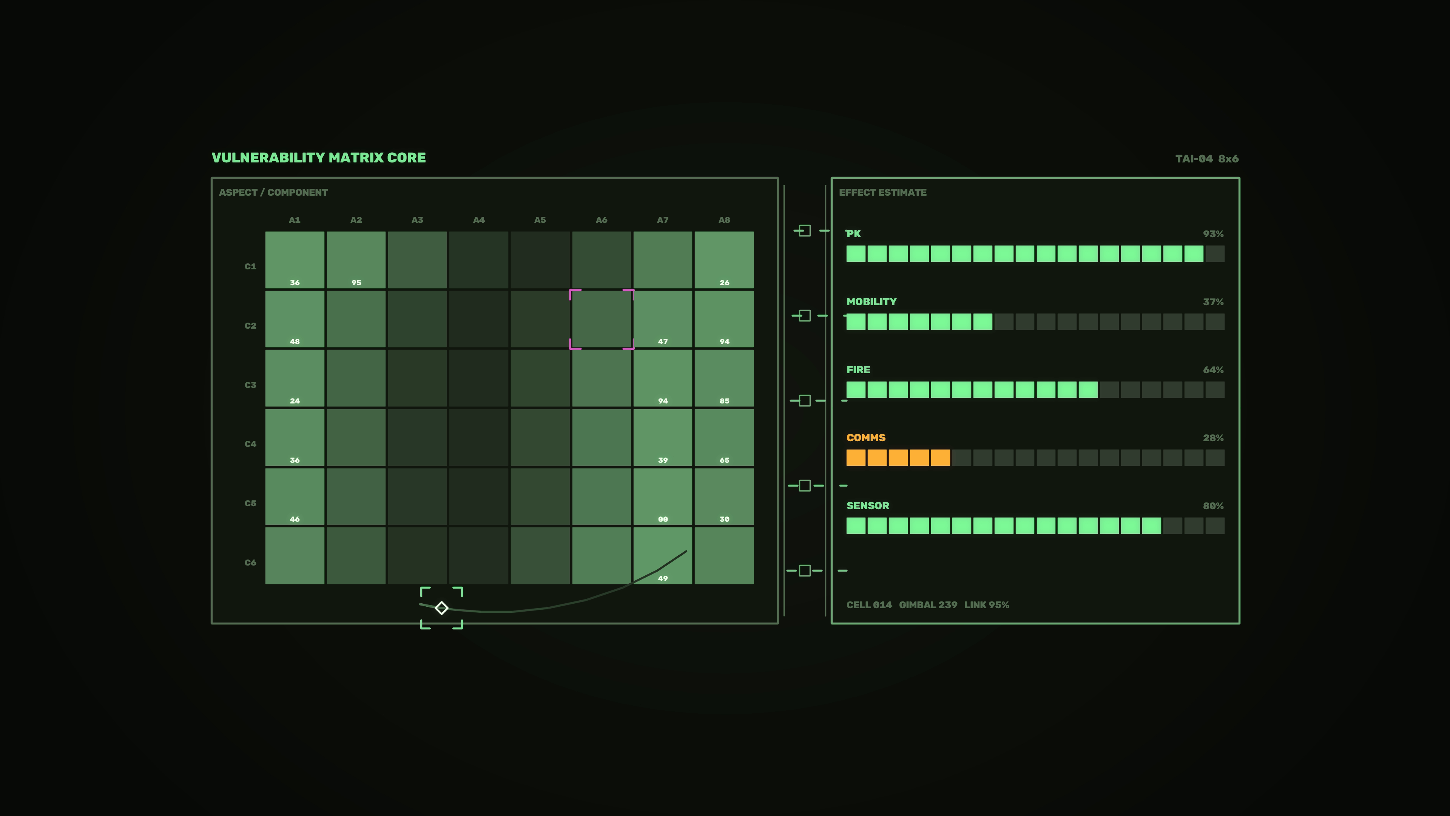Viewport: 1450px width, 816px height.
Task: Click the orange COMMS label
Action: (866, 438)
